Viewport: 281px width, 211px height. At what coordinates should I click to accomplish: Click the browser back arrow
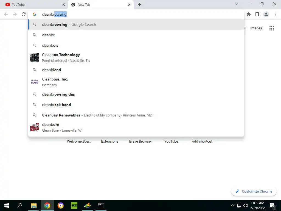pos(6,14)
